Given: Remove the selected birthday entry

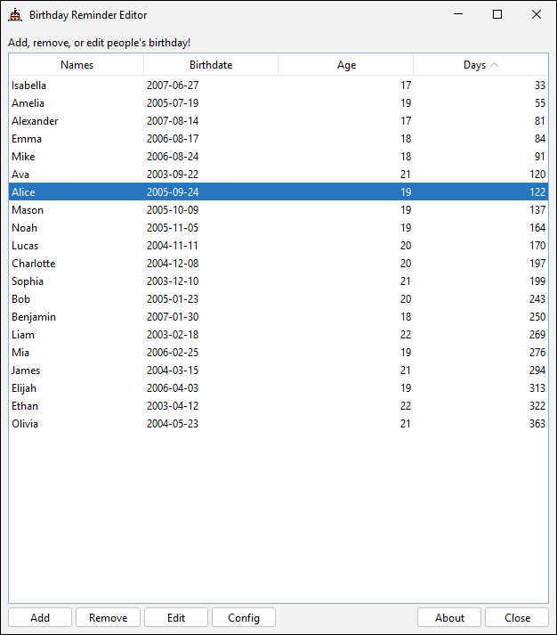Looking at the screenshot, I should click(108, 618).
